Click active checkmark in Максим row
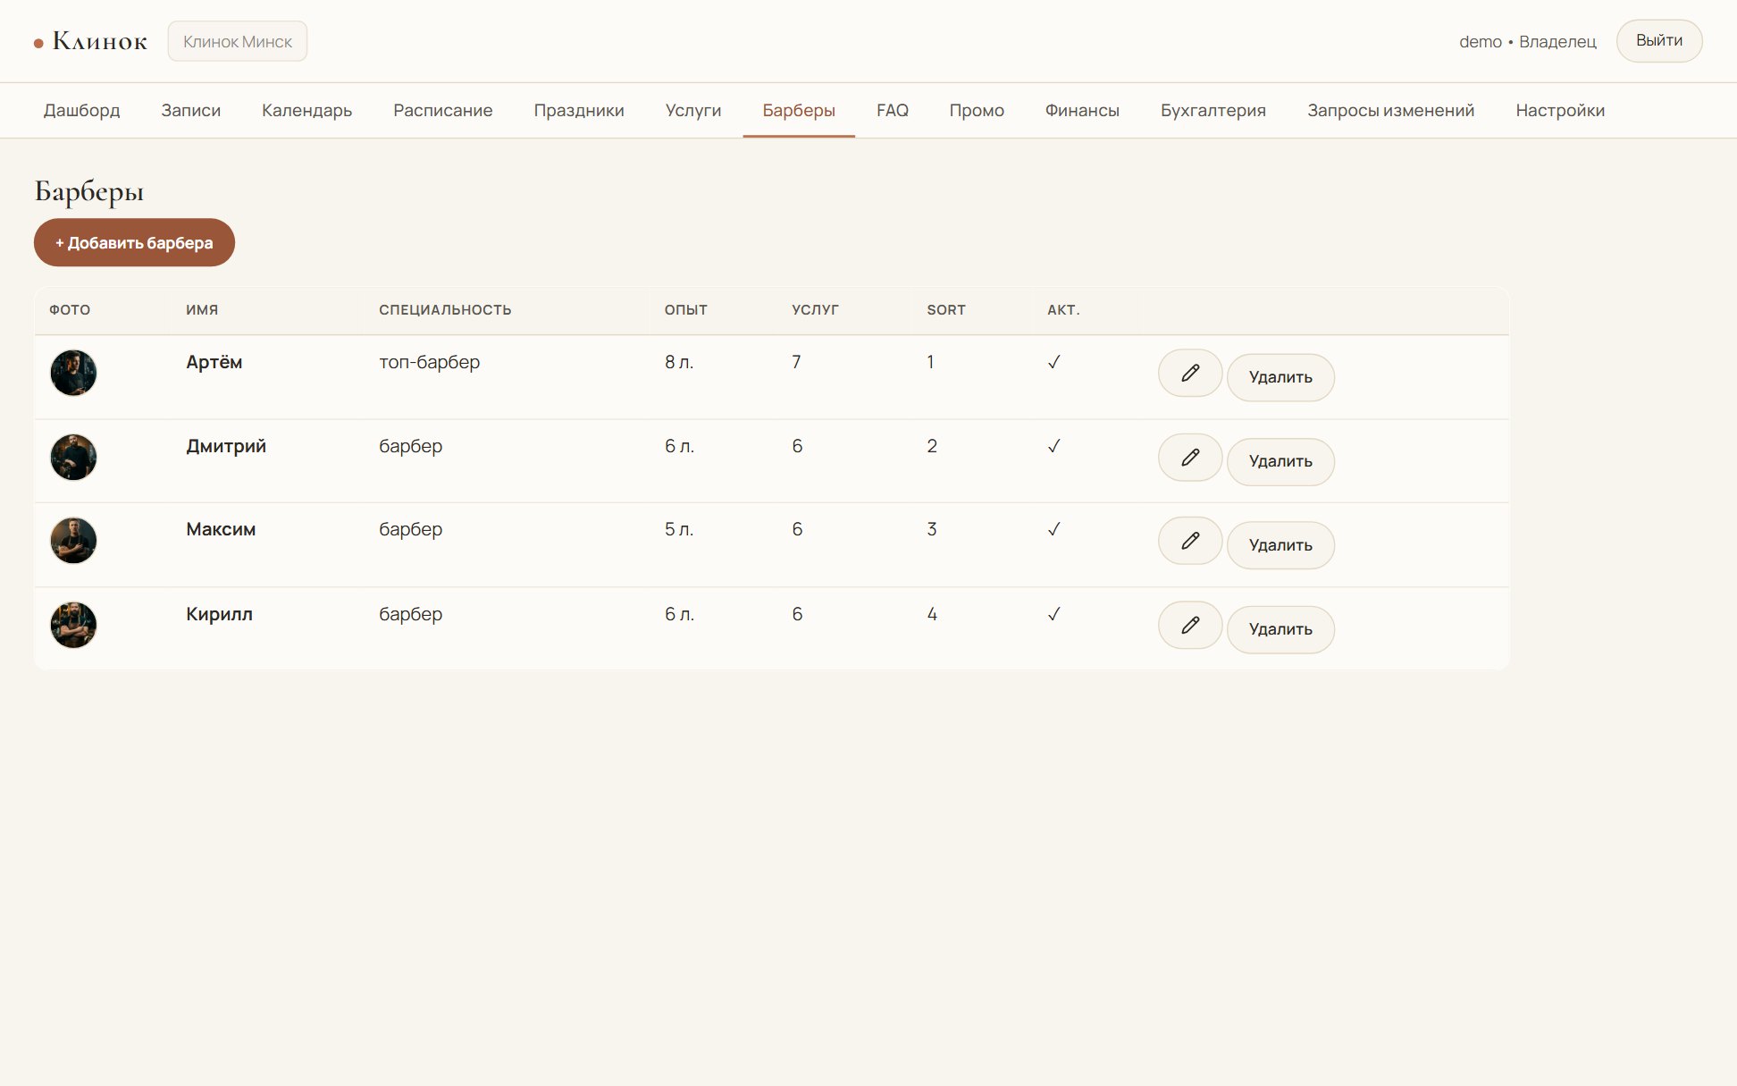 coord(1054,529)
